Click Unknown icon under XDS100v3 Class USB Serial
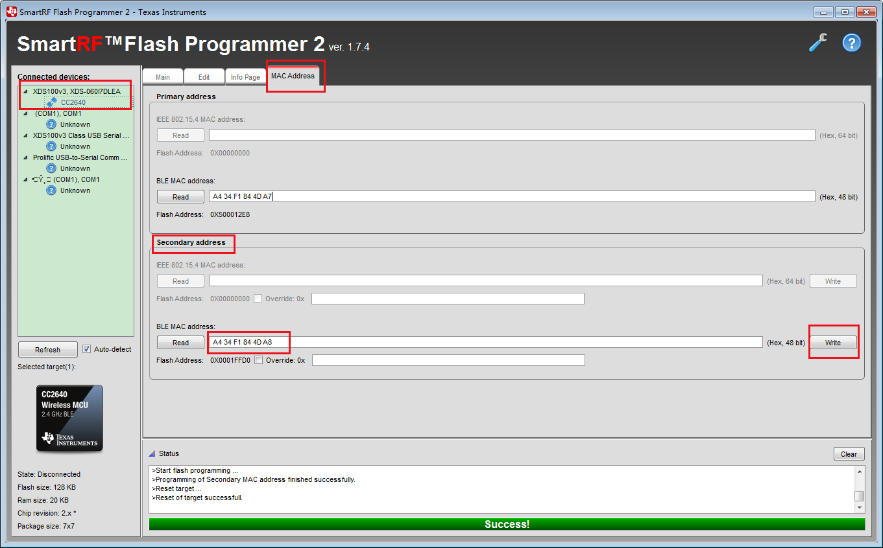 (52, 146)
